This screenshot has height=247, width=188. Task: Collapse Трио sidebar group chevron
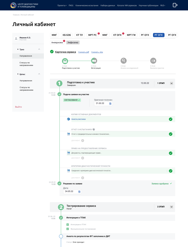tap(39, 49)
